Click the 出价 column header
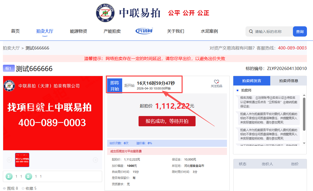Viewport: 313px width, 191px height. [x=295, y=164]
